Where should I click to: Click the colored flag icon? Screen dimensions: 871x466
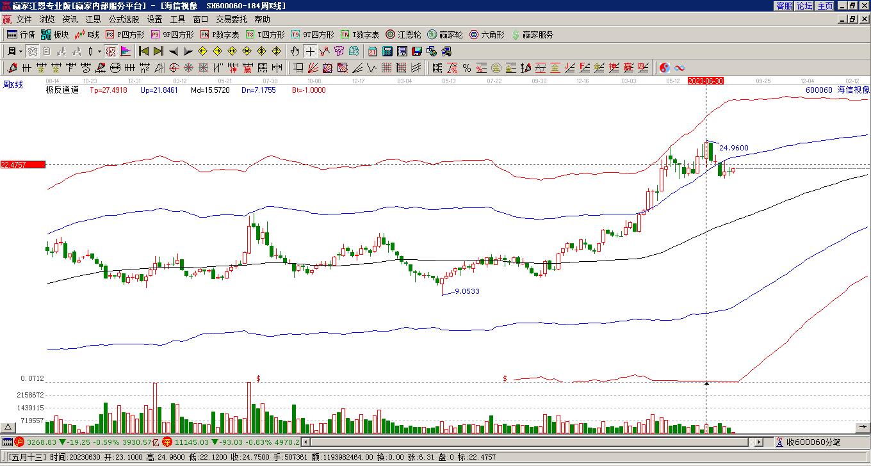126,51
